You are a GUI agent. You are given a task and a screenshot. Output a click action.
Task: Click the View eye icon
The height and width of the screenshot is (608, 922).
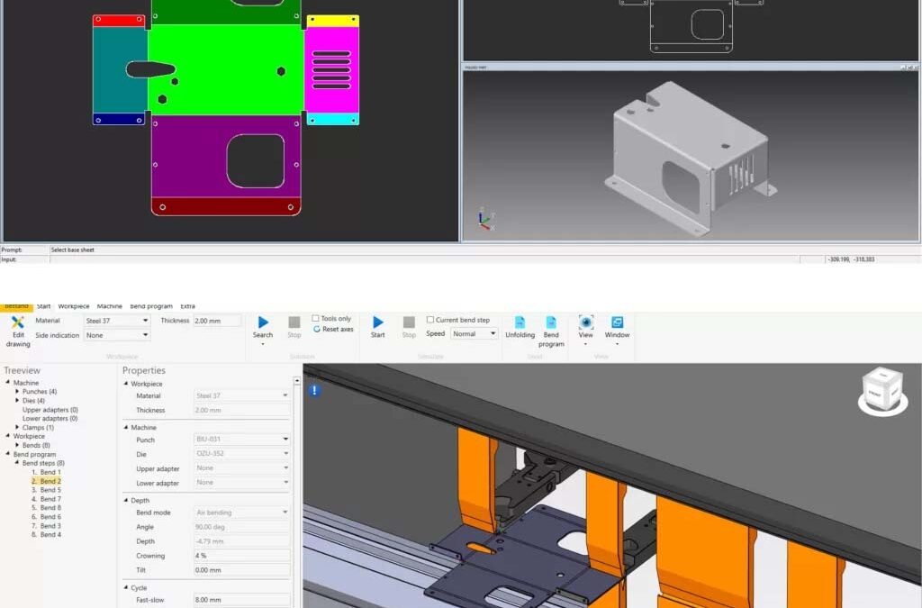pyautogui.click(x=586, y=322)
